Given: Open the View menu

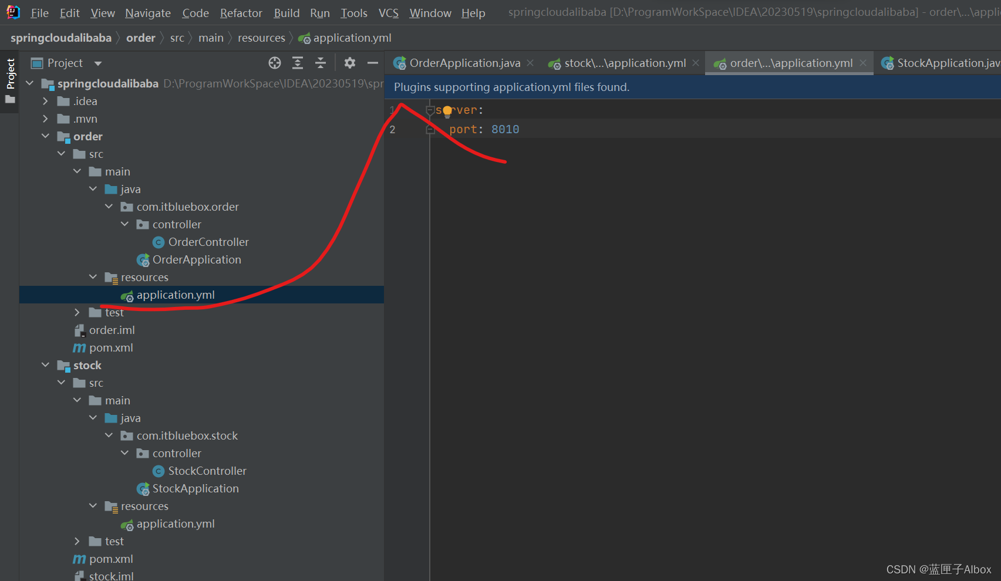Looking at the screenshot, I should [x=103, y=13].
